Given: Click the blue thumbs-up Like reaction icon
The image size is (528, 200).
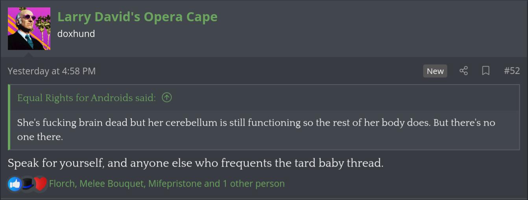Looking at the screenshot, I should click(15, 183).
